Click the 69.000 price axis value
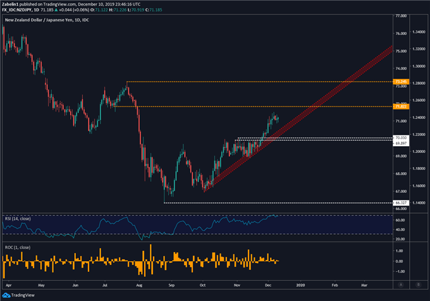The height and width of the screenshot is (301, 430). pos(401,156)
